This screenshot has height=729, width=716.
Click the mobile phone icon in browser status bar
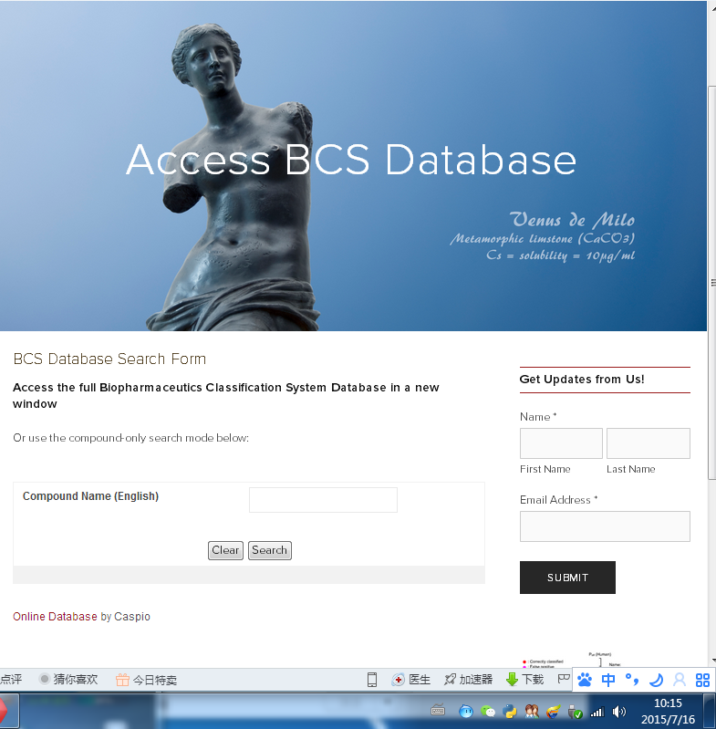click(372, 680)
